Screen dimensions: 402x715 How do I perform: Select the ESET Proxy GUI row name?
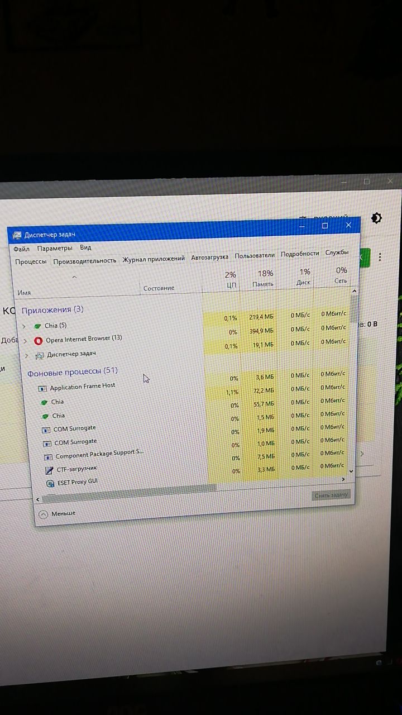coord(78,482)
